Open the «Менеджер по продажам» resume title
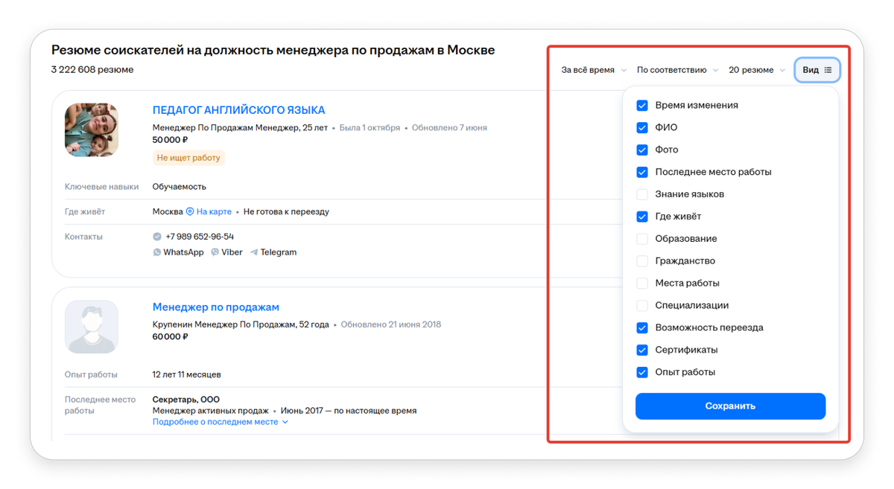Screen dimensions: 894x489 (216, 307)
